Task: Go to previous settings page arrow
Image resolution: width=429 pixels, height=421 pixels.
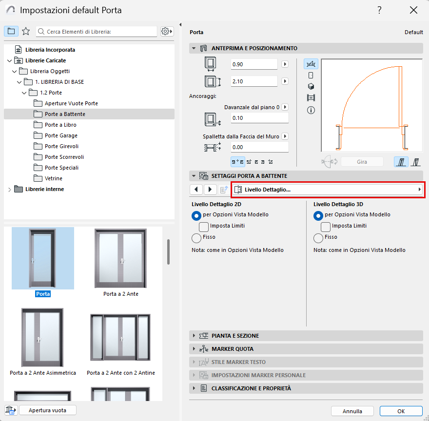Action: 196,189
